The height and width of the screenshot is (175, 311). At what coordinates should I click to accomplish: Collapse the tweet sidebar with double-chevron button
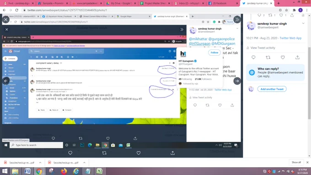[237, 20]
